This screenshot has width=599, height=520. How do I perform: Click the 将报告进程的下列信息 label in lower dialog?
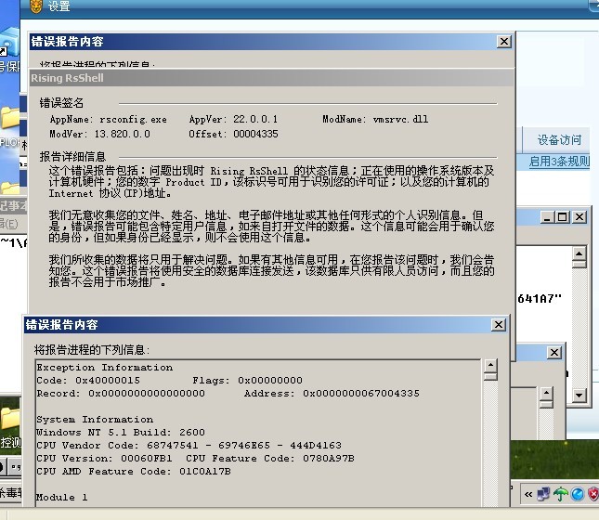pos(92,349)
